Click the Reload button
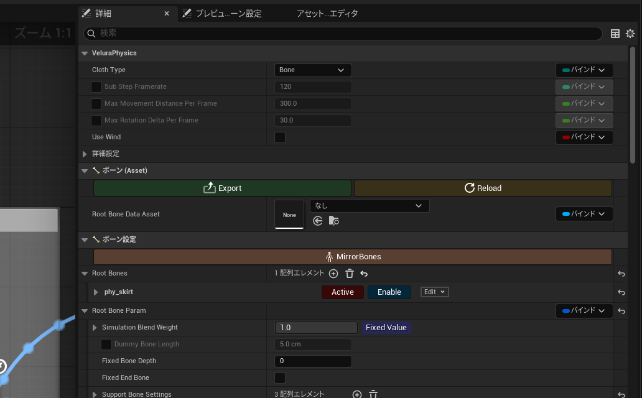Image resolution: width=642 pixels, height=398 pixels. (x=483, y=188)
